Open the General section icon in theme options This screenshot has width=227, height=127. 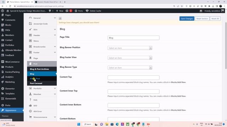[30, 18]
